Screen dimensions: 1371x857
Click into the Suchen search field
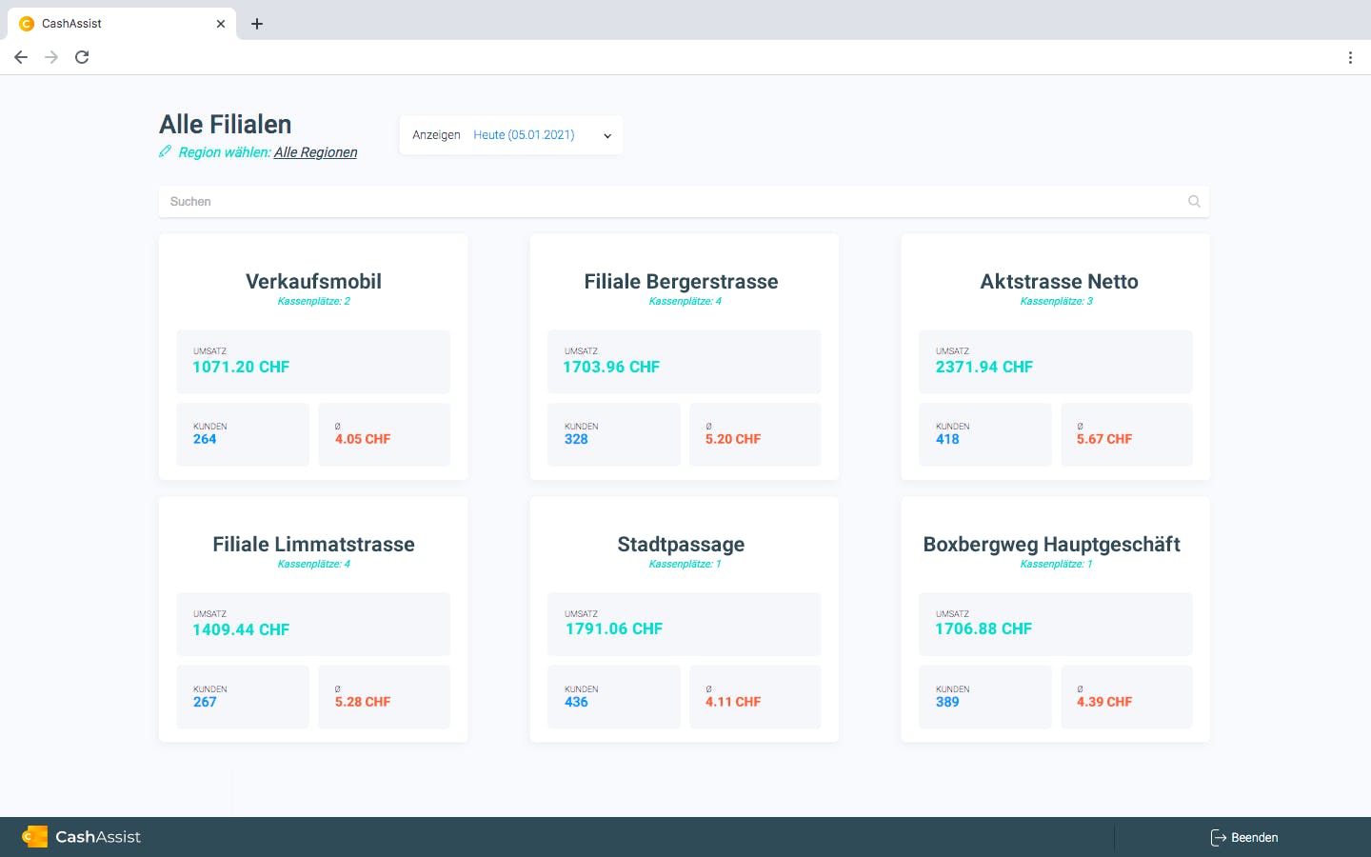click(x=684, y=202)
